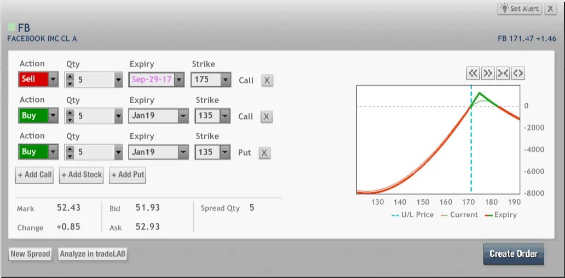This screenshot has height=278, width=565.
Task: Shift chart left with double-left arrows
Action: [x=473, y=73]
